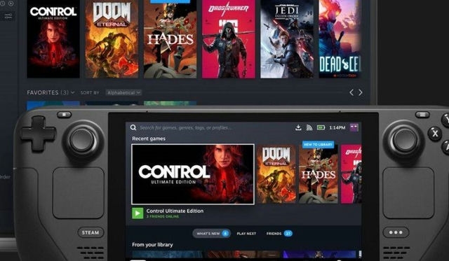Click the next arrow in Favorites row
Screen dimensions: 449x261
coord(361,92)
